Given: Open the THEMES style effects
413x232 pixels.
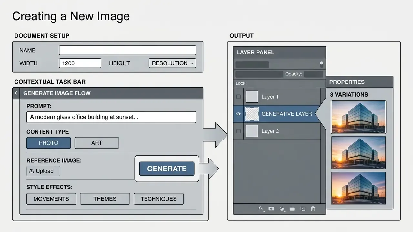Looking at the screenshot, I should tap(105, 199).
